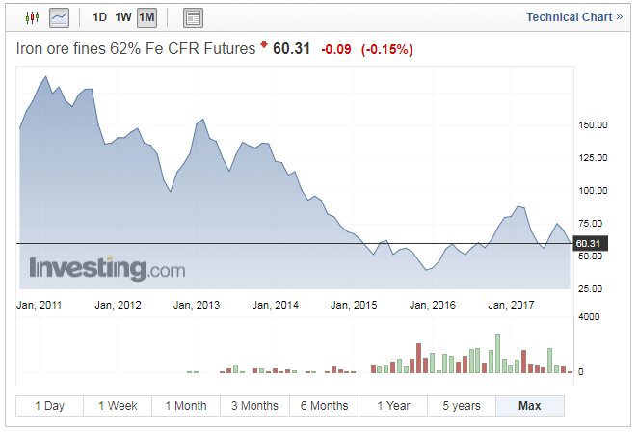Click the Jan, 2013 axis label
Viewport: 638px width, 433px height.
point(197,305)
